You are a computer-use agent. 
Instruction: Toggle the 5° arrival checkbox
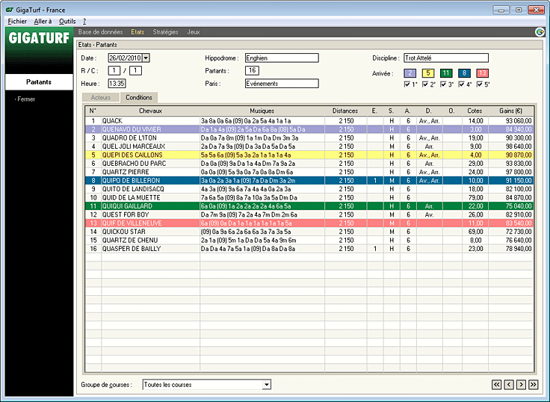point(480,84)
